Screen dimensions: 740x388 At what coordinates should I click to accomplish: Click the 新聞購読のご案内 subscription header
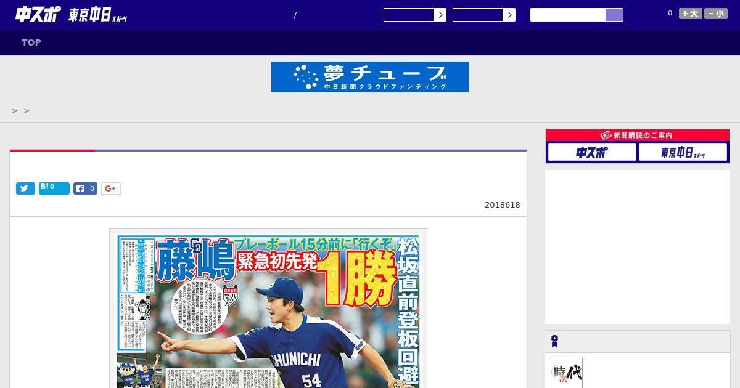(x=638, y=135)
